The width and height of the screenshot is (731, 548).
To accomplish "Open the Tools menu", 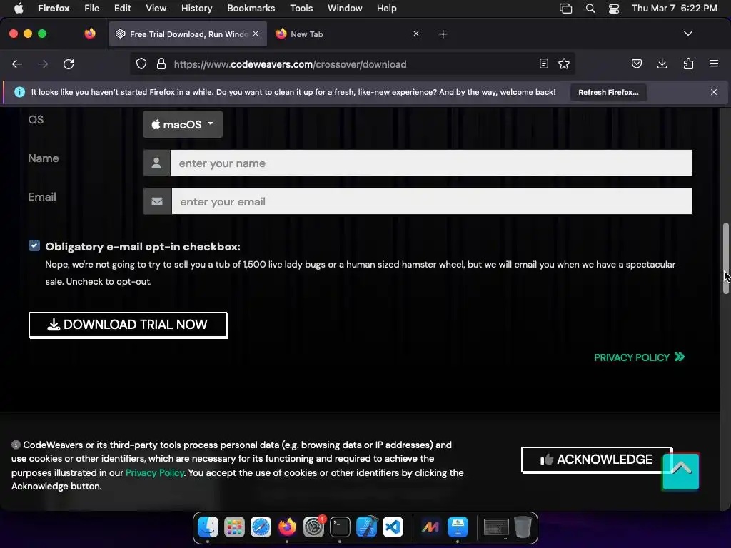I will click(301, 9).
